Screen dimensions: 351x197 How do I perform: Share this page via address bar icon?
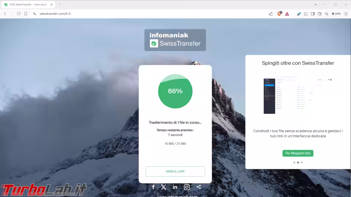click(x=271, y=13)
